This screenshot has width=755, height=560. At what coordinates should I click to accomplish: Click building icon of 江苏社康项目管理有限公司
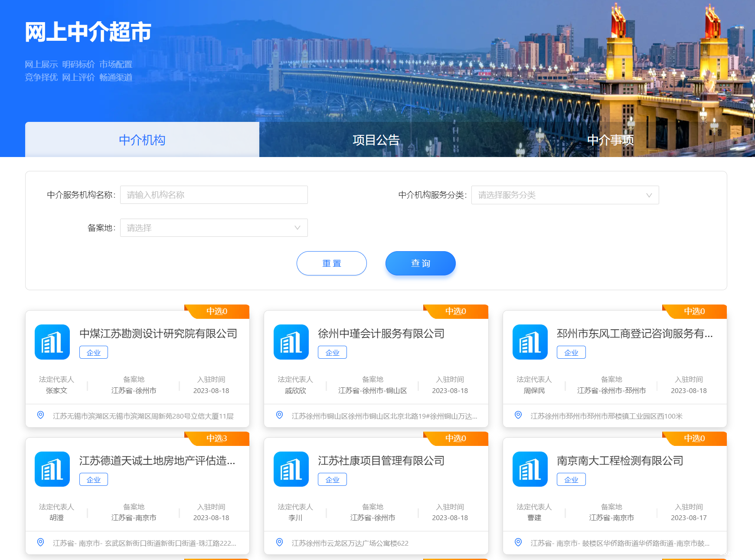[291, 469]
